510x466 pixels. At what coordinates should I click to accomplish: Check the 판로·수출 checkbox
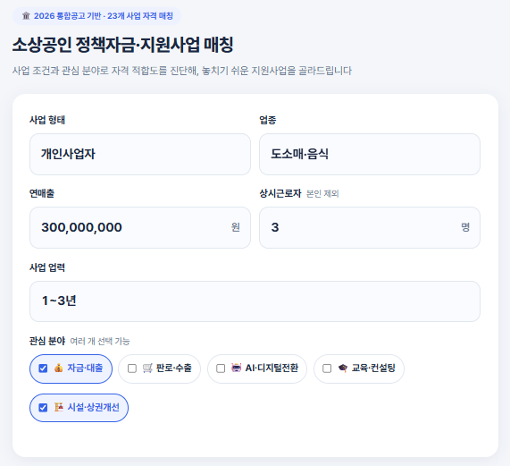coord(131,369)
